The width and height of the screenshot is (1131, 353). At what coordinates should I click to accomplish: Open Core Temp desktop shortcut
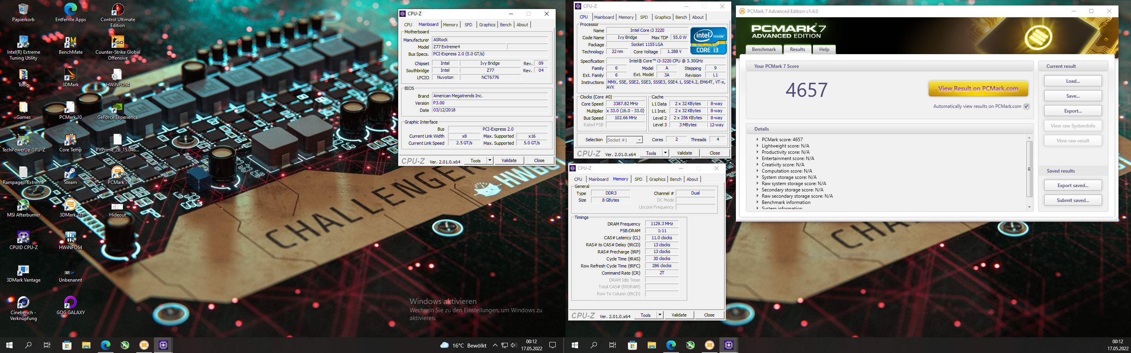[70, 143]
